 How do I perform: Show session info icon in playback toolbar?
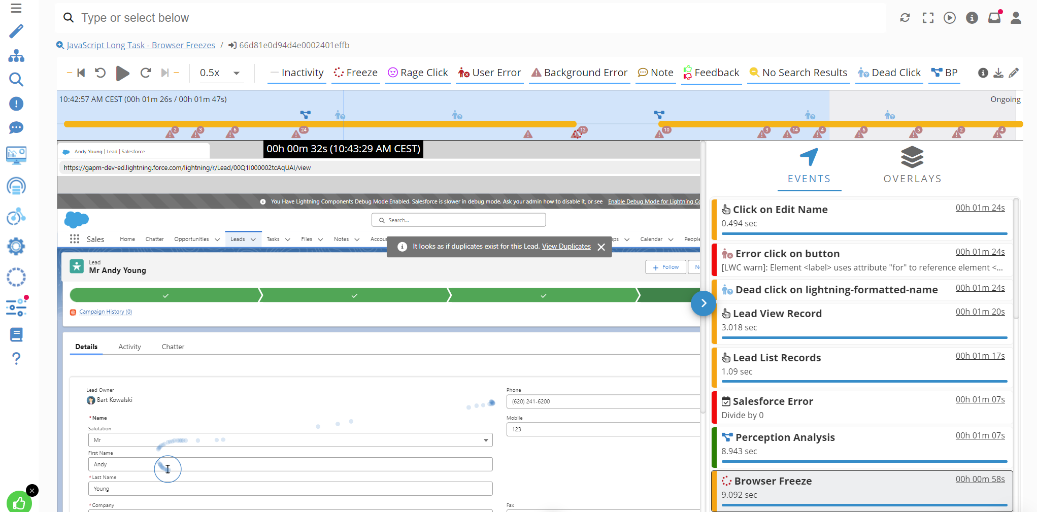[983, 73]
